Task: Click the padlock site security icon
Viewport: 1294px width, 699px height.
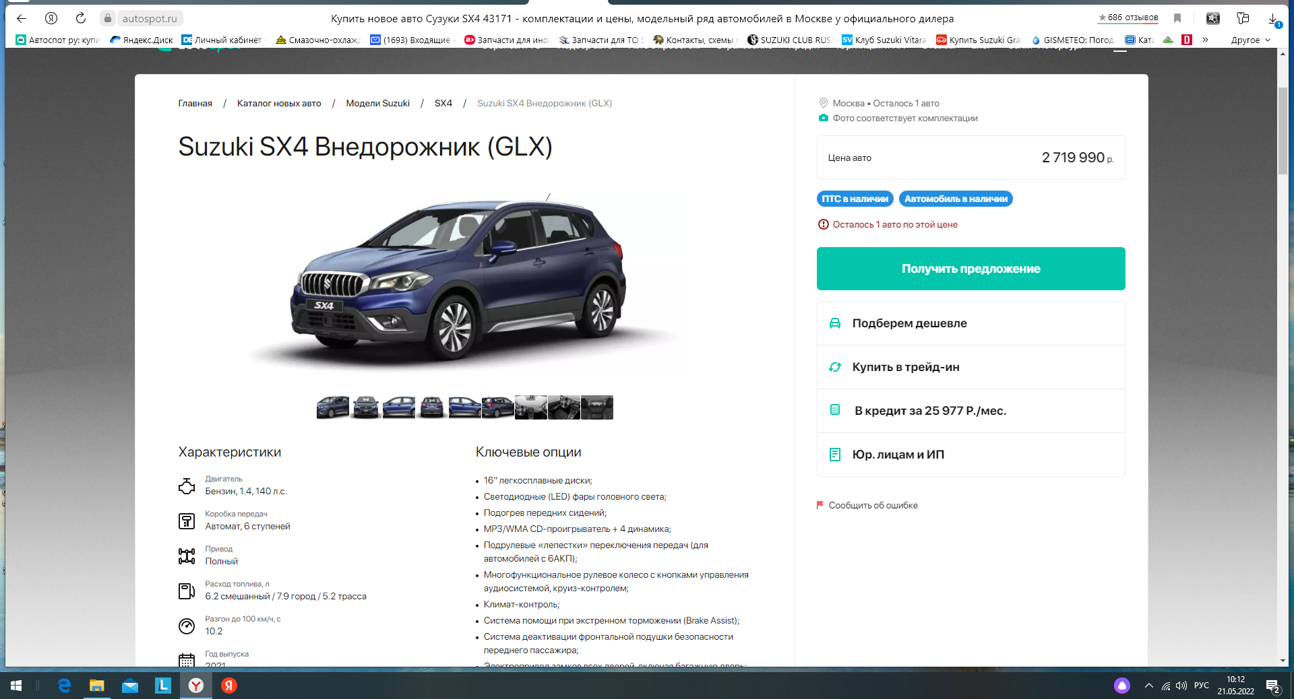Action: pyautogui.click(x=108, y=18)
